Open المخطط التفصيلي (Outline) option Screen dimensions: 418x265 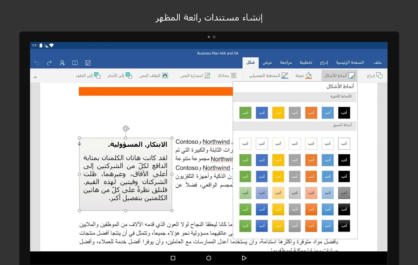[x=269, y=76]
